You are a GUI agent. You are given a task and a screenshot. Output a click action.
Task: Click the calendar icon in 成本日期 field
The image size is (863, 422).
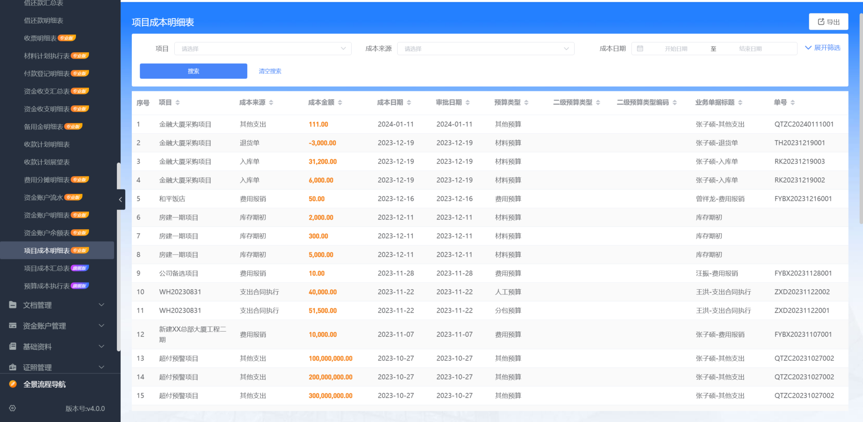[641, 48]
